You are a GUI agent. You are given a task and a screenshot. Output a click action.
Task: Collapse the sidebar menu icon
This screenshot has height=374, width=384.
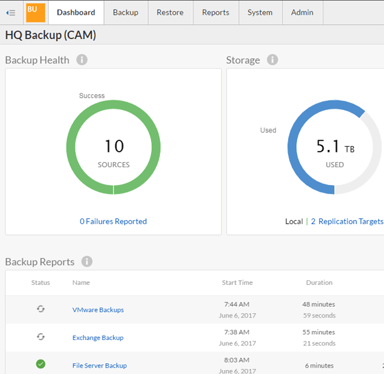(x=11, y=13)
